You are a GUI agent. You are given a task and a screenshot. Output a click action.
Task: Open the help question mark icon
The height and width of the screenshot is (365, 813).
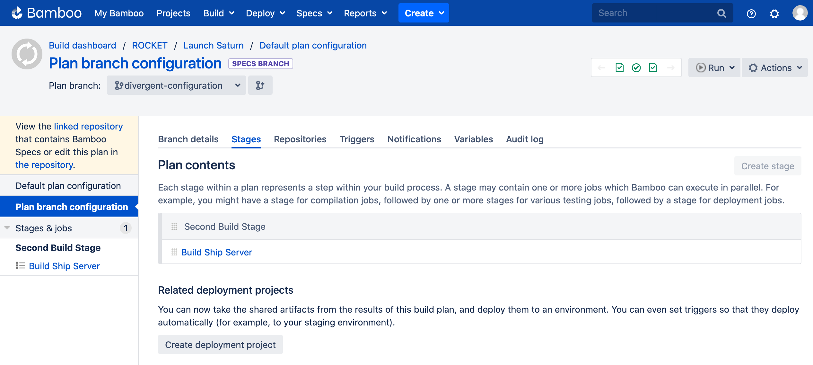[x=751, y=13]
